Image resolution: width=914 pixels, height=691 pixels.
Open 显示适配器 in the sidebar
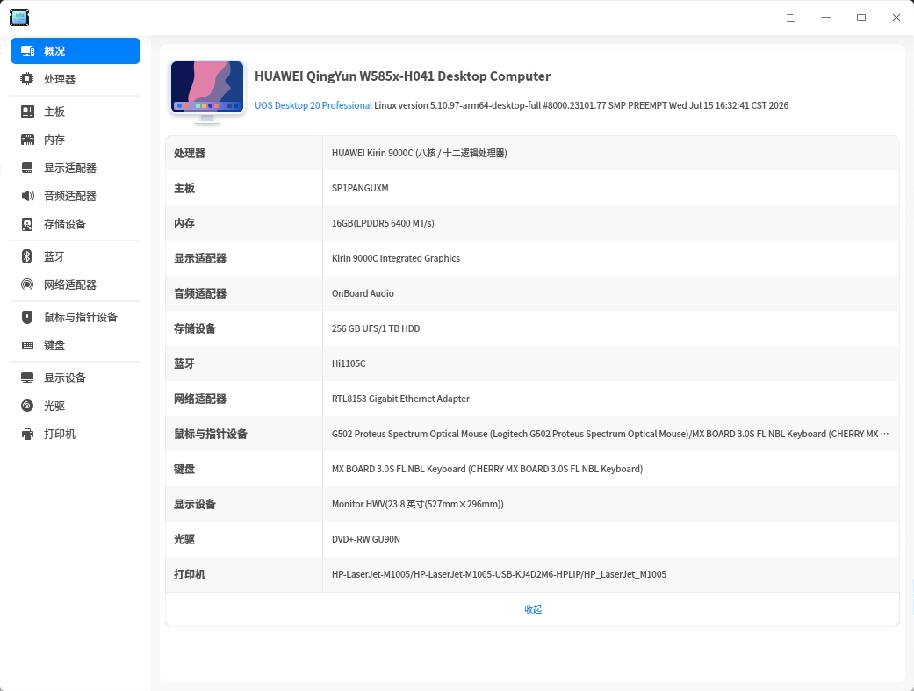click(x=76, y=168)
